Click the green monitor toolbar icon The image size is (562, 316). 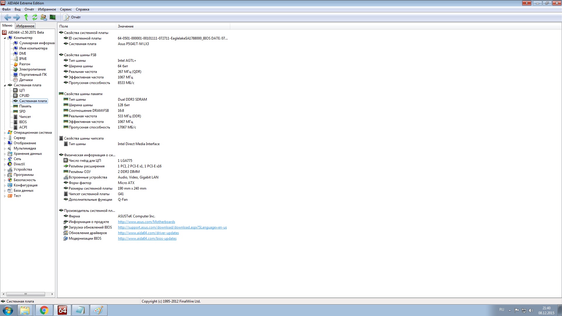tap(53, 17)
